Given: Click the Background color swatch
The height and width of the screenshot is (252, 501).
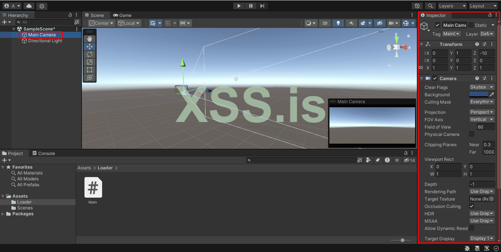Looking at the screenshot, I should [x=479, y=95].
